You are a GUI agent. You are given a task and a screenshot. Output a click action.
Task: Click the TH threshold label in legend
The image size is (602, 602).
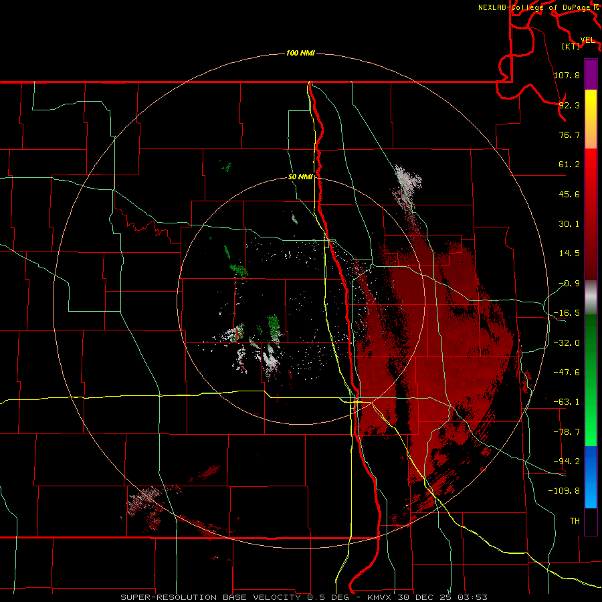tap(575, 520)
